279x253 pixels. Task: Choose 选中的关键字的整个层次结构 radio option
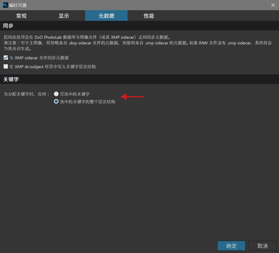tap(56, 101)
